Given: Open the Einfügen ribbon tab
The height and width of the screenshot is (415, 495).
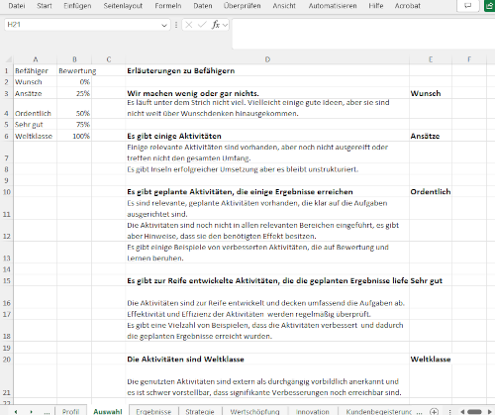Looking at the screenshot, I should pos(77,6).
